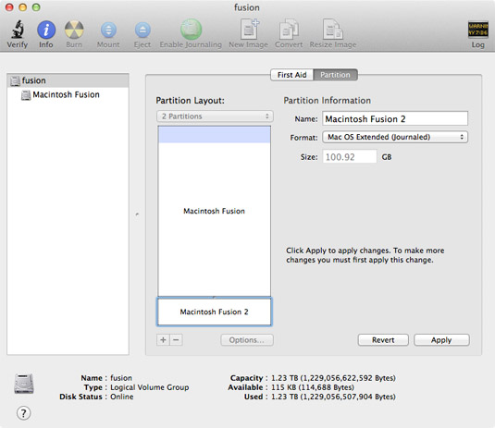Click the Options... button

(247, 340)
